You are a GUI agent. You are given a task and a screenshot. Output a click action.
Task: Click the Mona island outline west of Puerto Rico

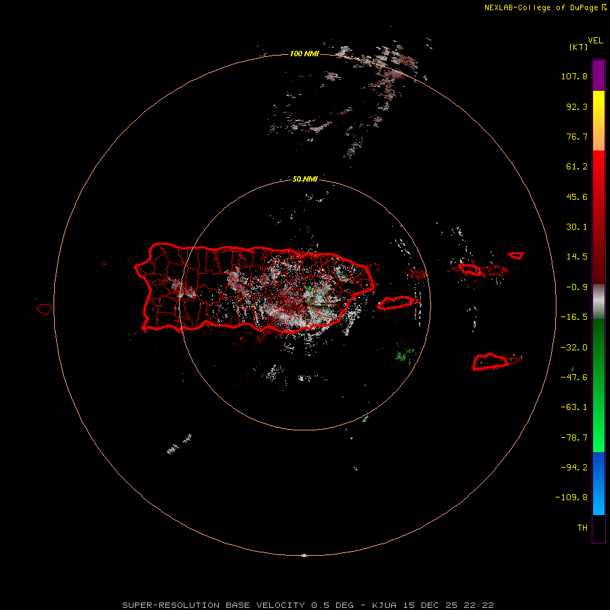[x=44, y=309]
